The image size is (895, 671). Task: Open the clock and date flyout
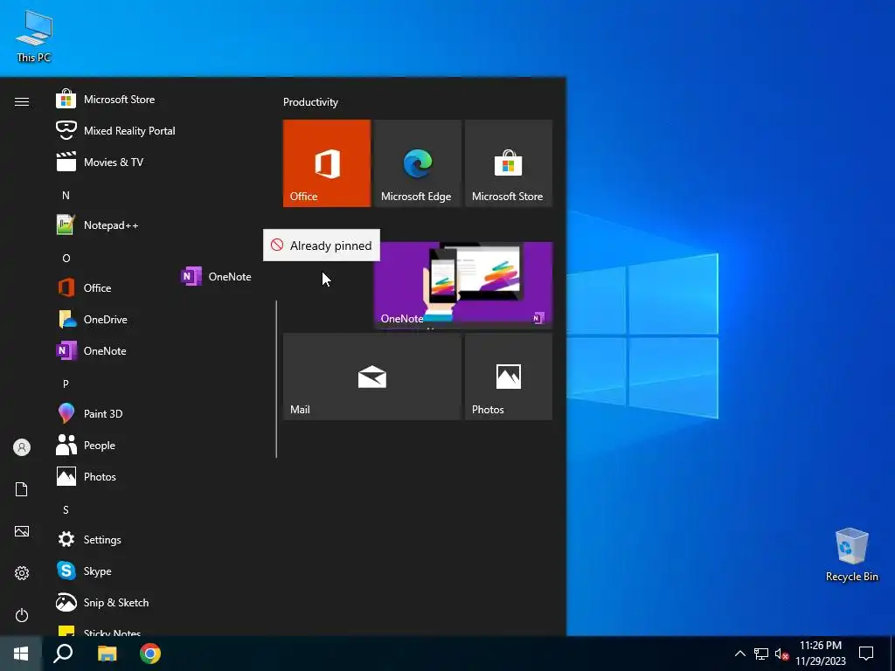[x=821, y=654]
